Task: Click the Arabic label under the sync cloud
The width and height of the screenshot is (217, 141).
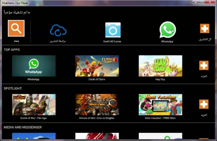Action: point(58,41)
